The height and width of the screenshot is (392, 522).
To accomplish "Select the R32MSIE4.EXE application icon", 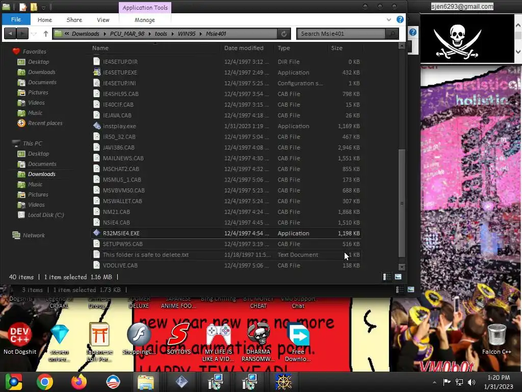I will tap(96, 233).
